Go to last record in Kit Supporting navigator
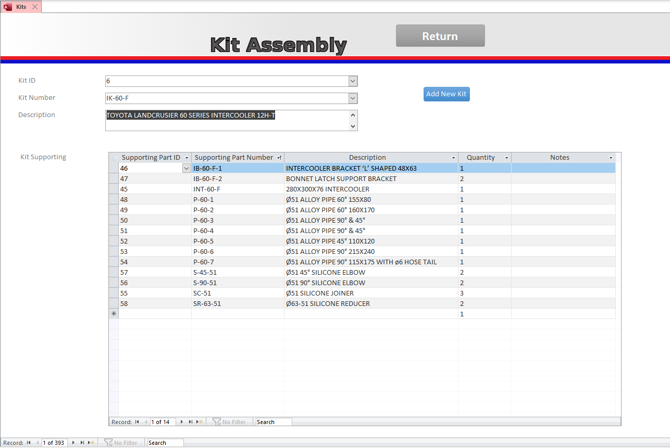 click(x=191, y=422)
